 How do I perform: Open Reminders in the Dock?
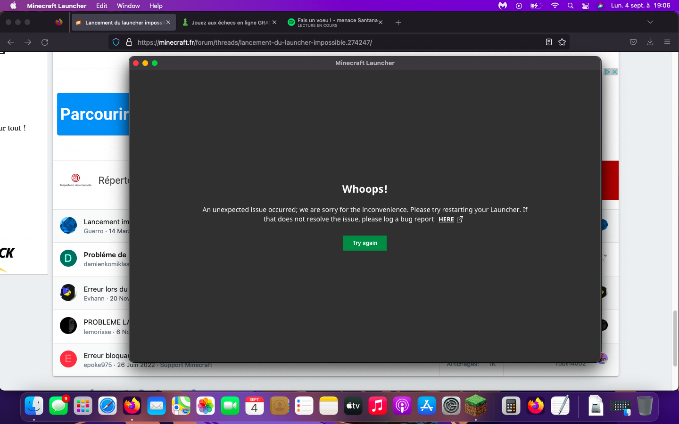point(304,406)
